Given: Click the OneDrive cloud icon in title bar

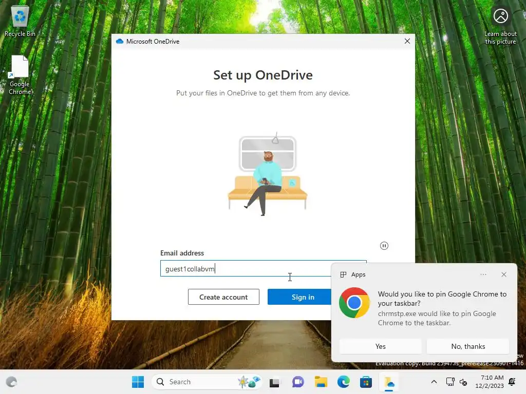Looking at the screenshot, I should tap(120, 41).
